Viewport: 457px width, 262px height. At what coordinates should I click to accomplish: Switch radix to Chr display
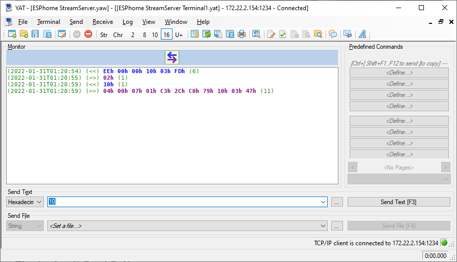118,35
